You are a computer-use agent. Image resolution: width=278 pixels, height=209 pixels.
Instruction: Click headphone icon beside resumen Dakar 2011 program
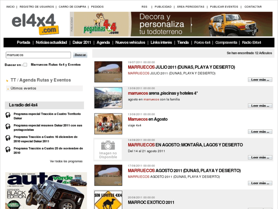[x=8, y=127]
